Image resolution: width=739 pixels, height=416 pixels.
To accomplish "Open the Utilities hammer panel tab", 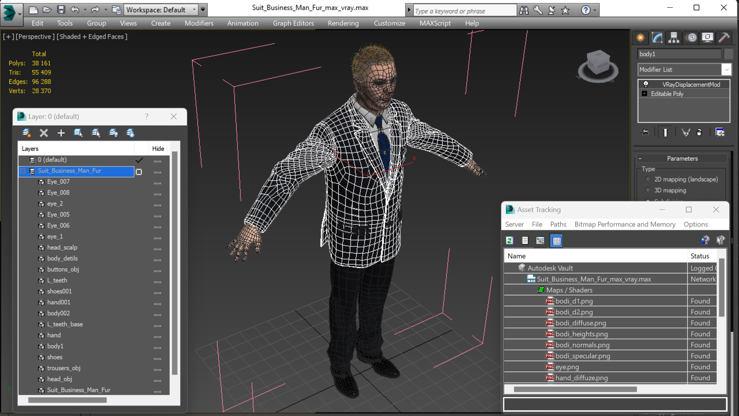I will [x=724, y=37].
